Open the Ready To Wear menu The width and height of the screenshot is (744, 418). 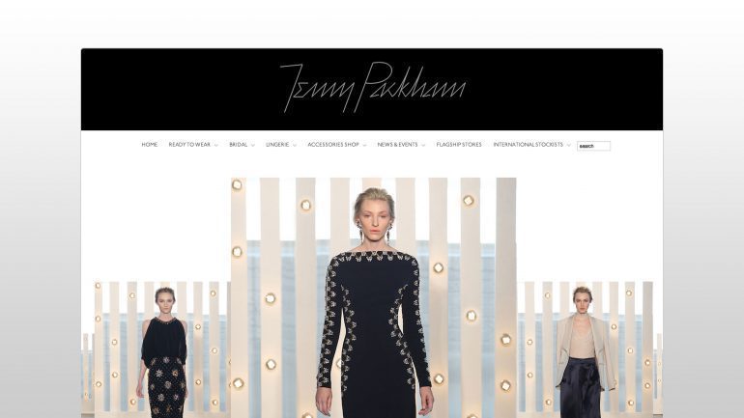(x=189, y=145)
